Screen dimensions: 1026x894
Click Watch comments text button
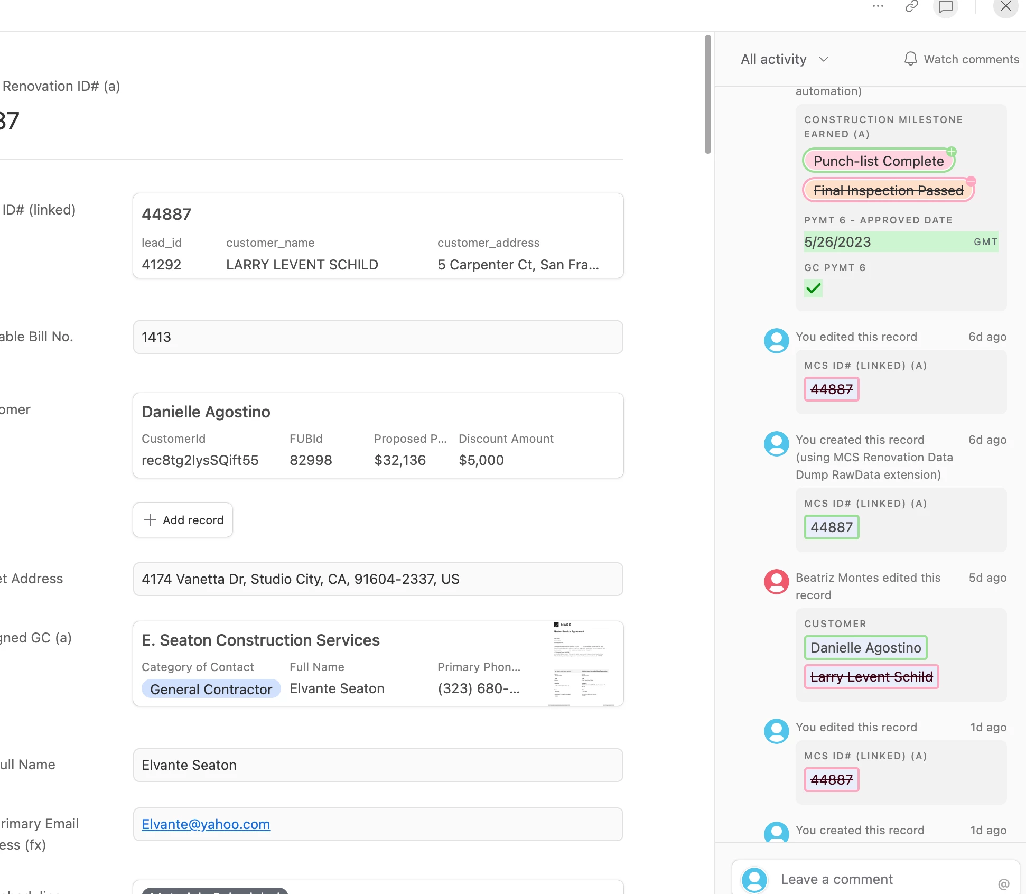[x=971, y=59]
